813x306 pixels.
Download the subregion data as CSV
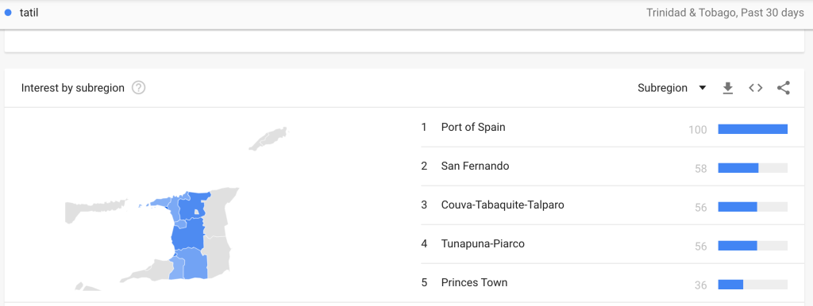click(728, 89)
